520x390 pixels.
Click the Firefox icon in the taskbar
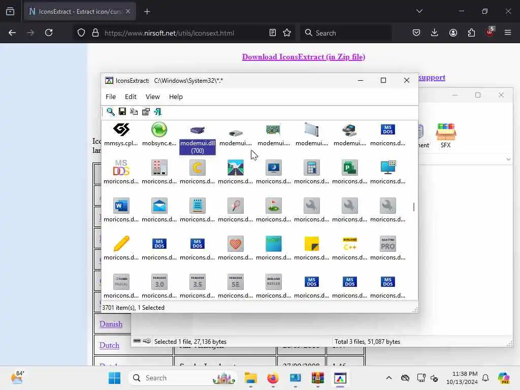pos(273,378)
